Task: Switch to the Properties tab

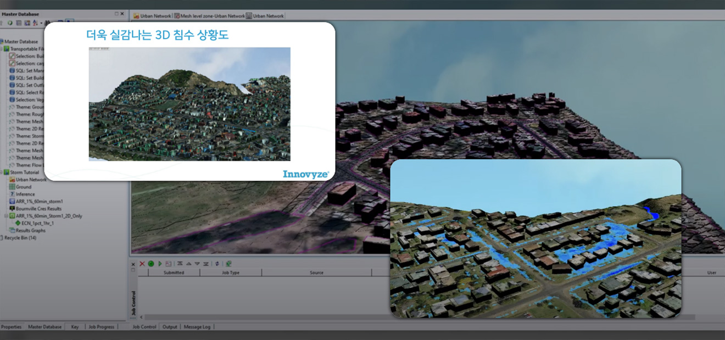Action: point(11,327)
